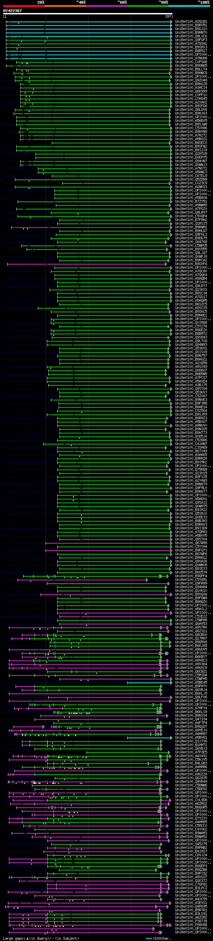The height and width of the screenshot is (941, 213).
Task: Select the UniRef100_A7QSA1 label
Action: tap(191, 43)
